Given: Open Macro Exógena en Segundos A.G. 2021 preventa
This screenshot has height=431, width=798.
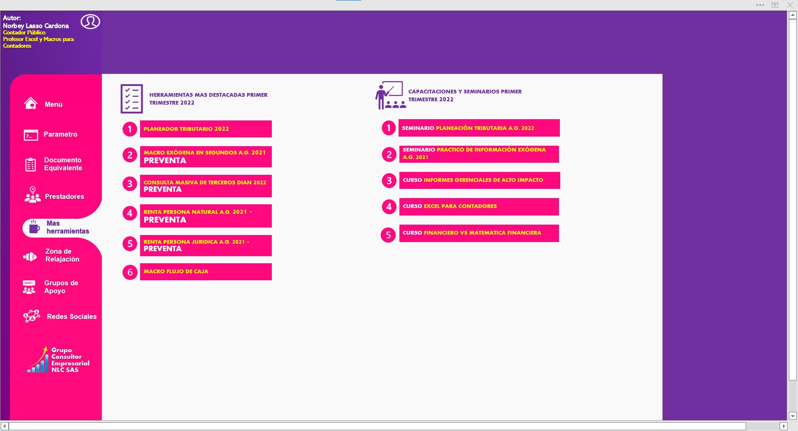Looking at the screenshot, I should pos(206,157).
